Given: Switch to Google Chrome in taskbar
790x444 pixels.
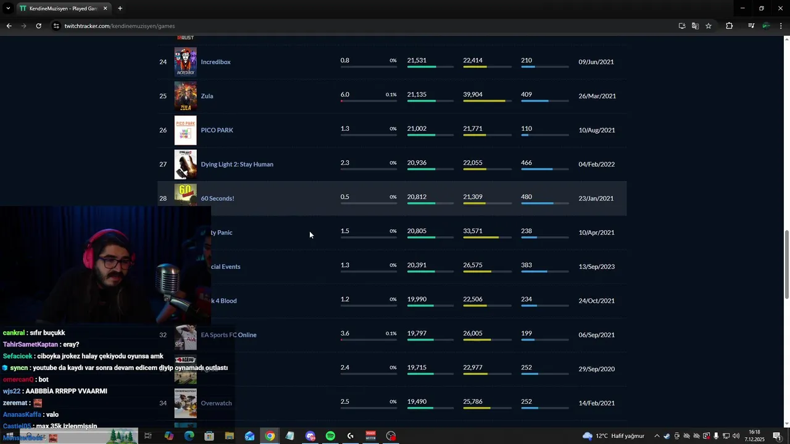Looking at the screenshot, I should click(x=270, y=436).
